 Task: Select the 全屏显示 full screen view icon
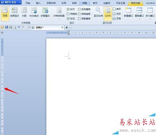[x=14, y=10]
